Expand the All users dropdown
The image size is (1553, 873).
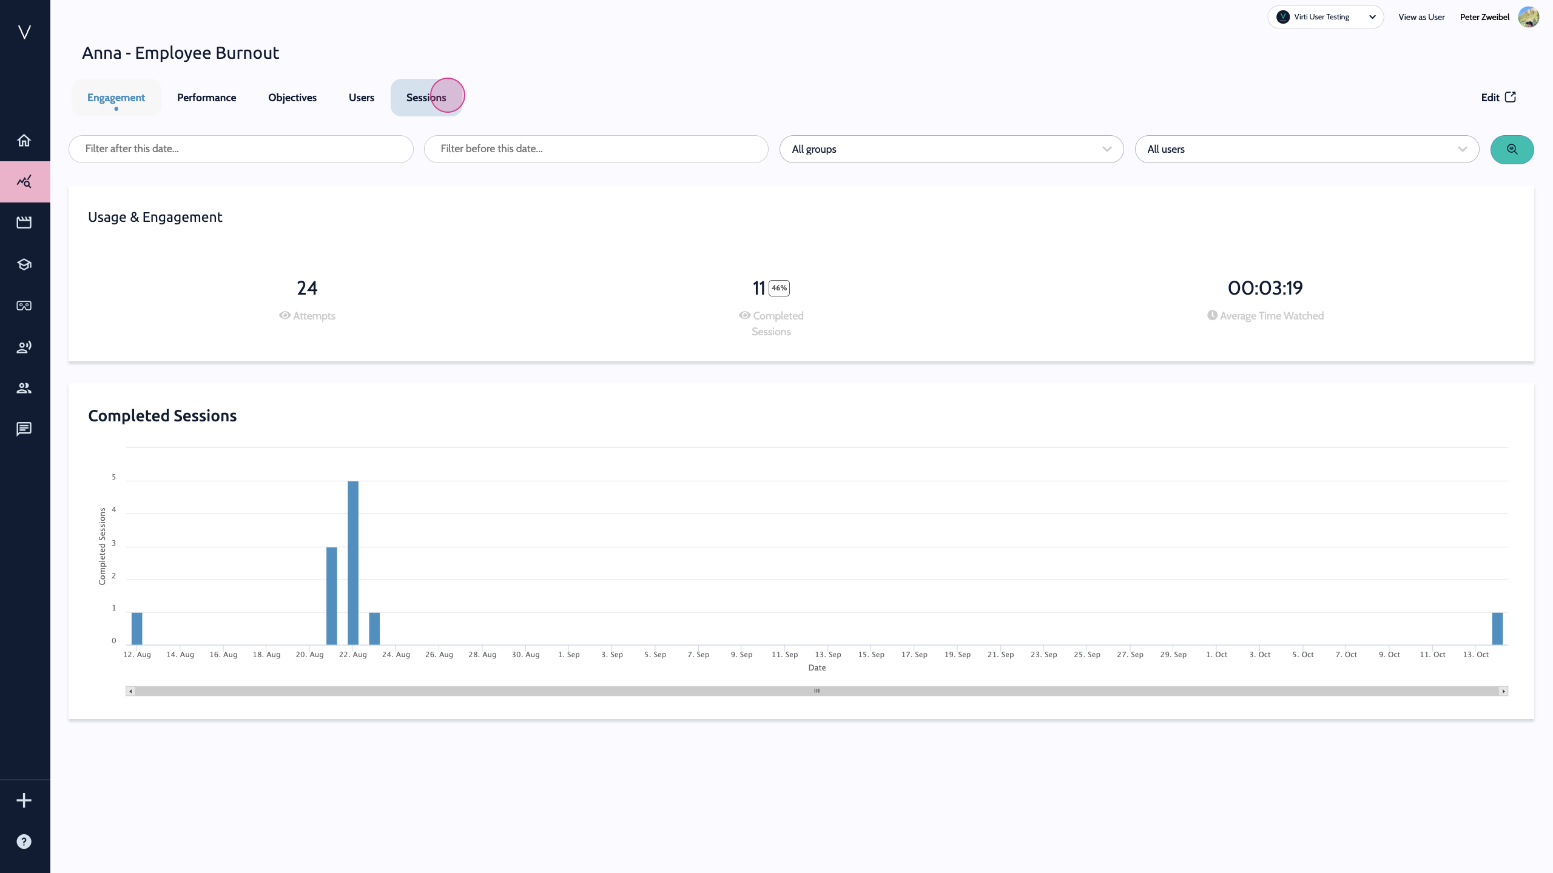click(1306, 149)
